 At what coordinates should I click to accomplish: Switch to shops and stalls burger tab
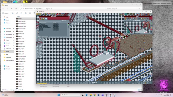click(43, 19)
